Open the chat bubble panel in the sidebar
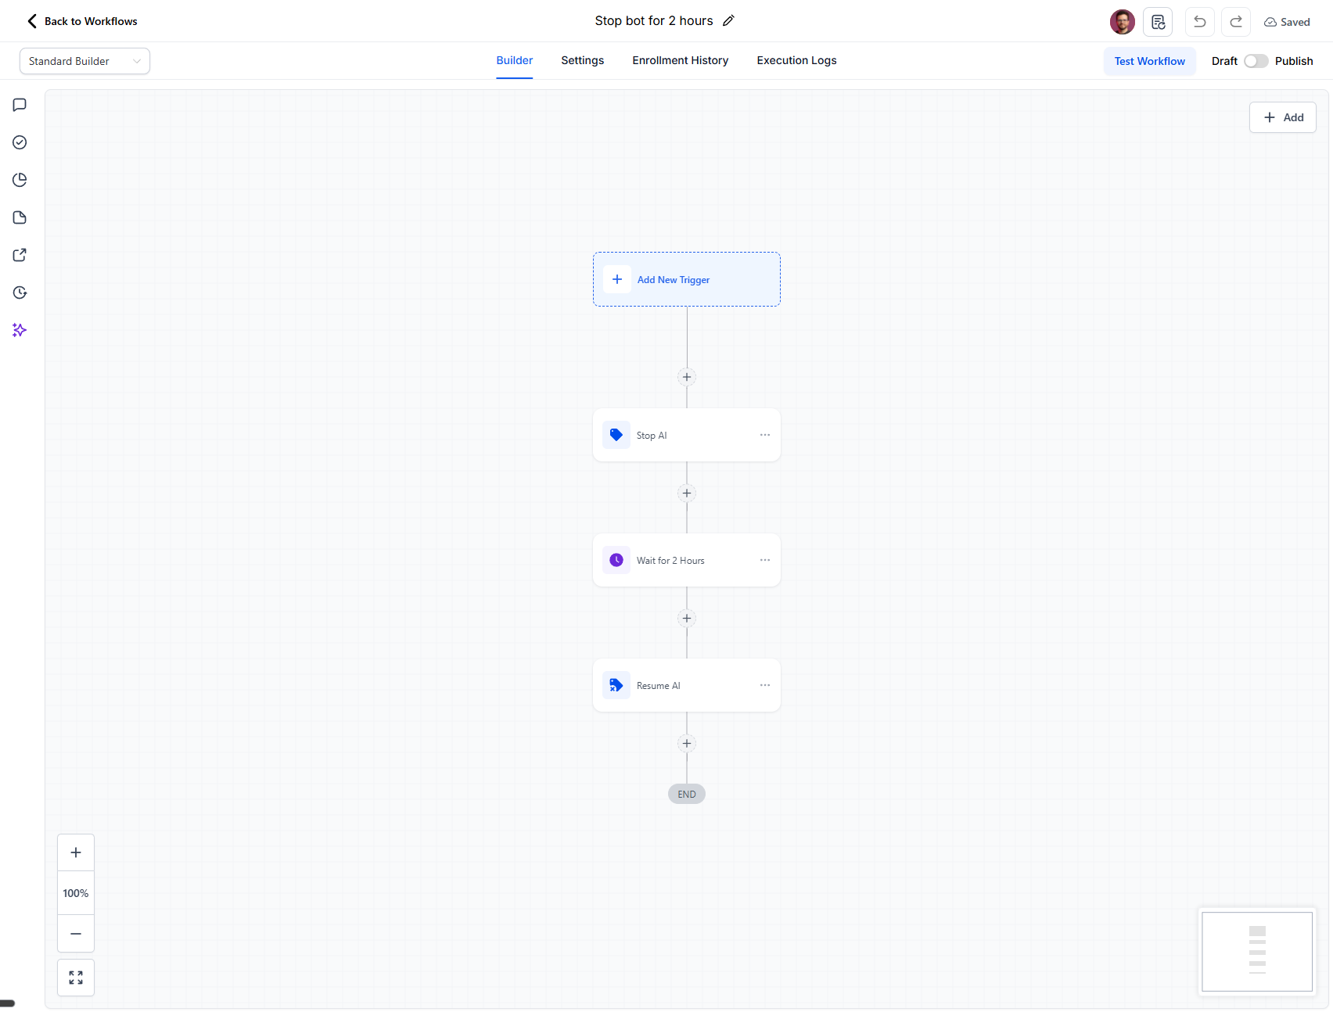The height and width of the screenshot is (1012, 1333). [x=19, y=105]
